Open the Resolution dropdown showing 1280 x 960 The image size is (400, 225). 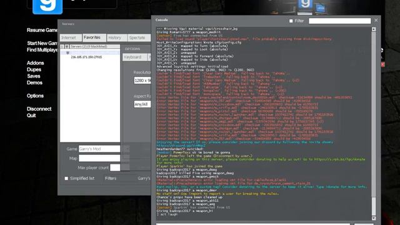[x=142, y=81]
